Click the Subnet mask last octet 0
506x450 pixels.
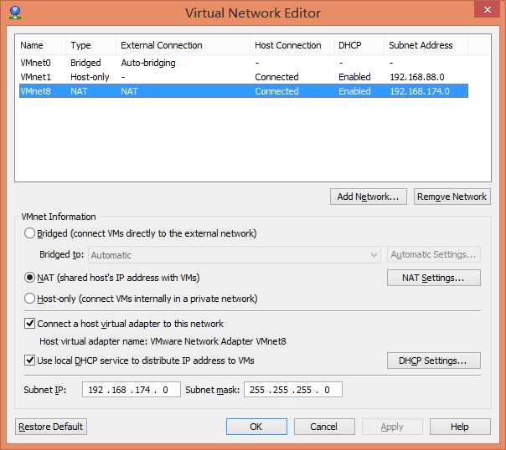327,390
